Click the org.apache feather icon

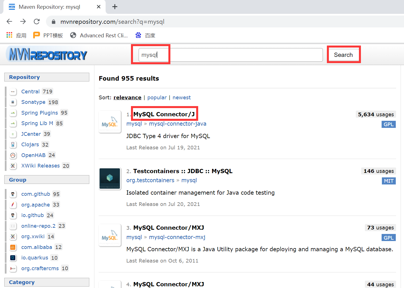(x=13, y=205)
